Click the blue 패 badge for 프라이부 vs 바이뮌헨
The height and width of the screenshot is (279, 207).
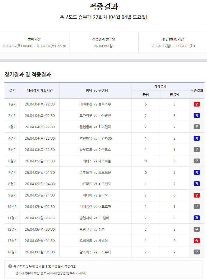[x=197, y=115]
